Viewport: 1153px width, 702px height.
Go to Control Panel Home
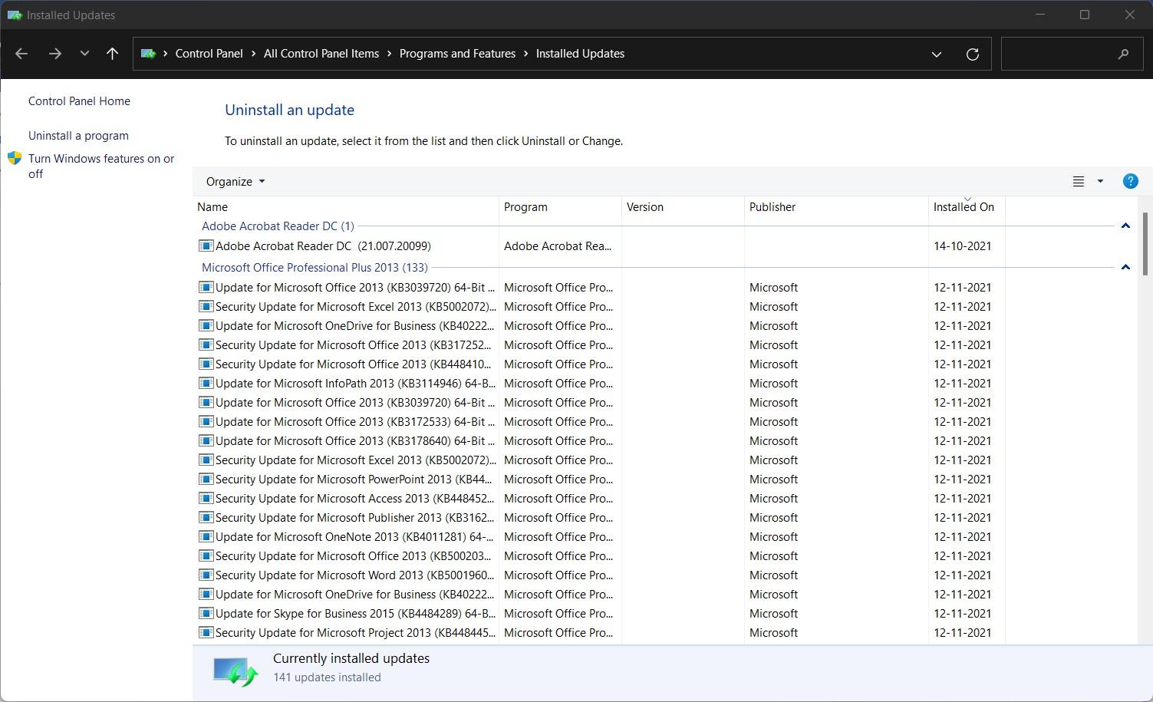pos(79,101)
